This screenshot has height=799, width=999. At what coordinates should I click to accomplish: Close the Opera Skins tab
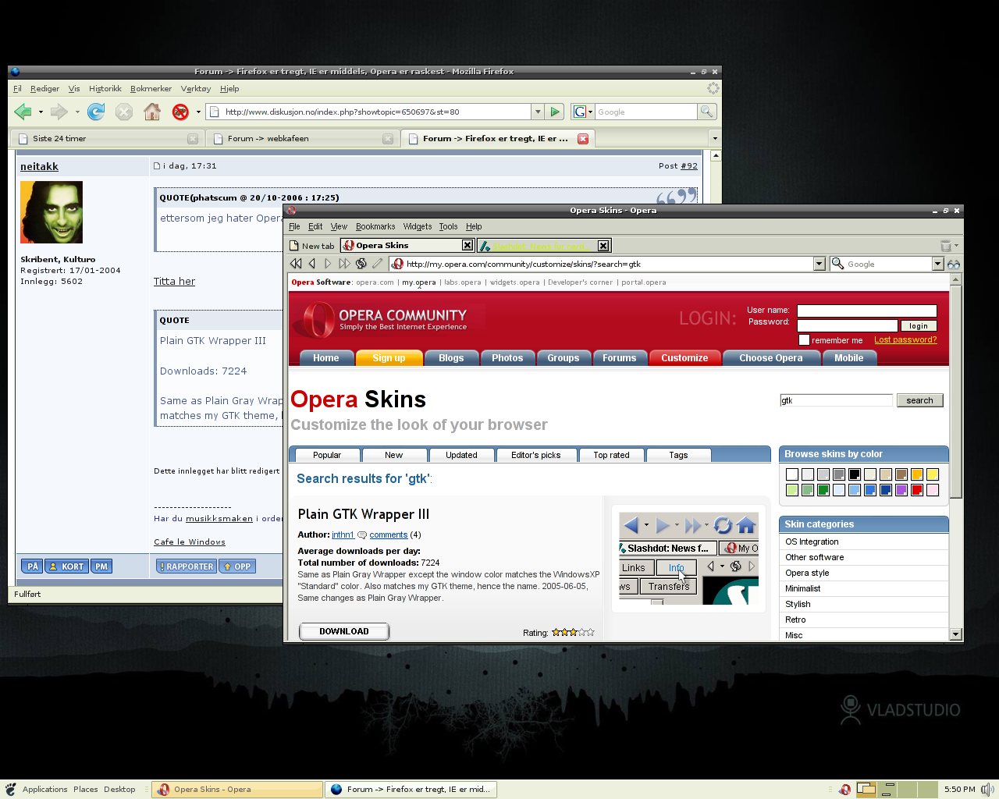click(468, 245)
